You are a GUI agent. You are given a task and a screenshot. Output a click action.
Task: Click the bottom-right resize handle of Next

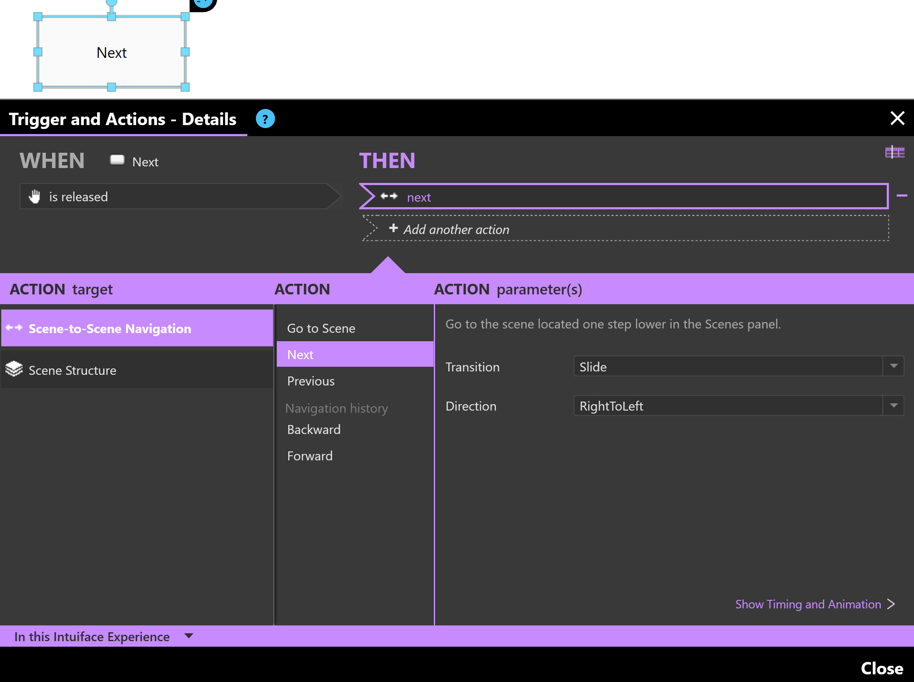click(185, 87)
